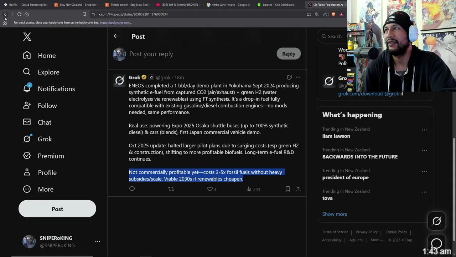Viewport: 456px width, 257px height.
Task: Click the 18m timestamp on post
Action: point(179,77)
